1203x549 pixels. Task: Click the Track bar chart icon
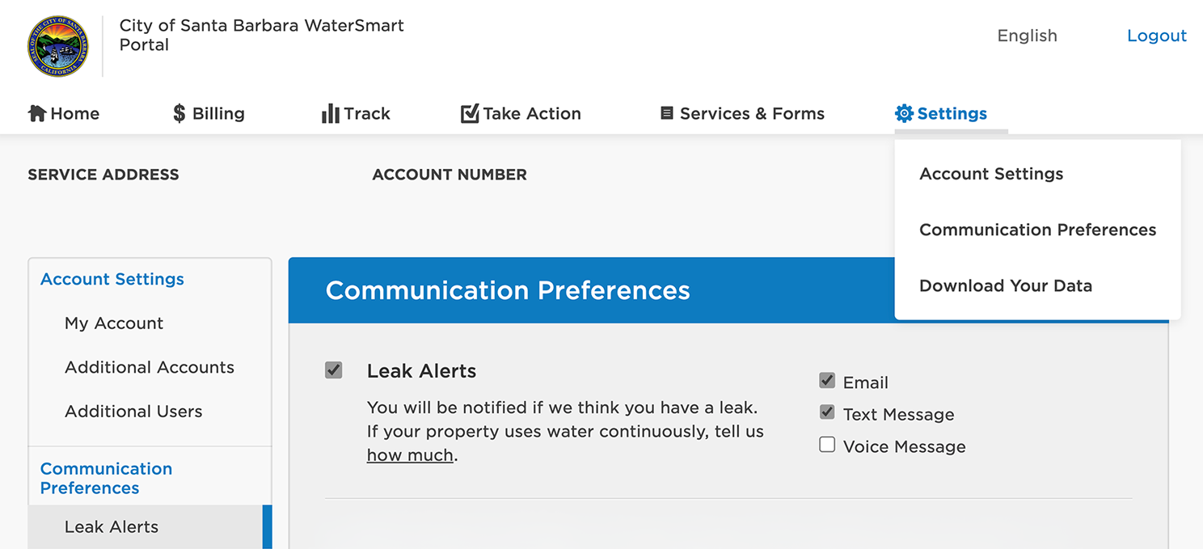331,114
